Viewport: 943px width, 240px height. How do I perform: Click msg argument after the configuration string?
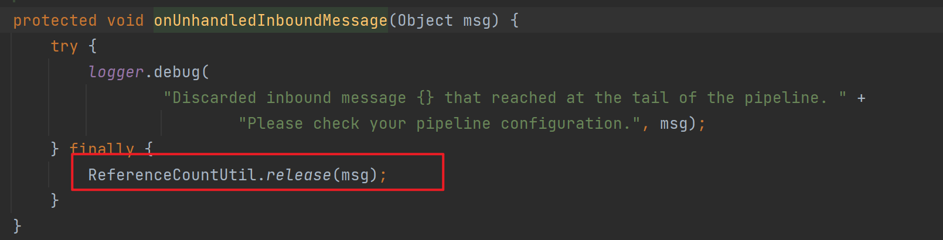click(673, 124)
